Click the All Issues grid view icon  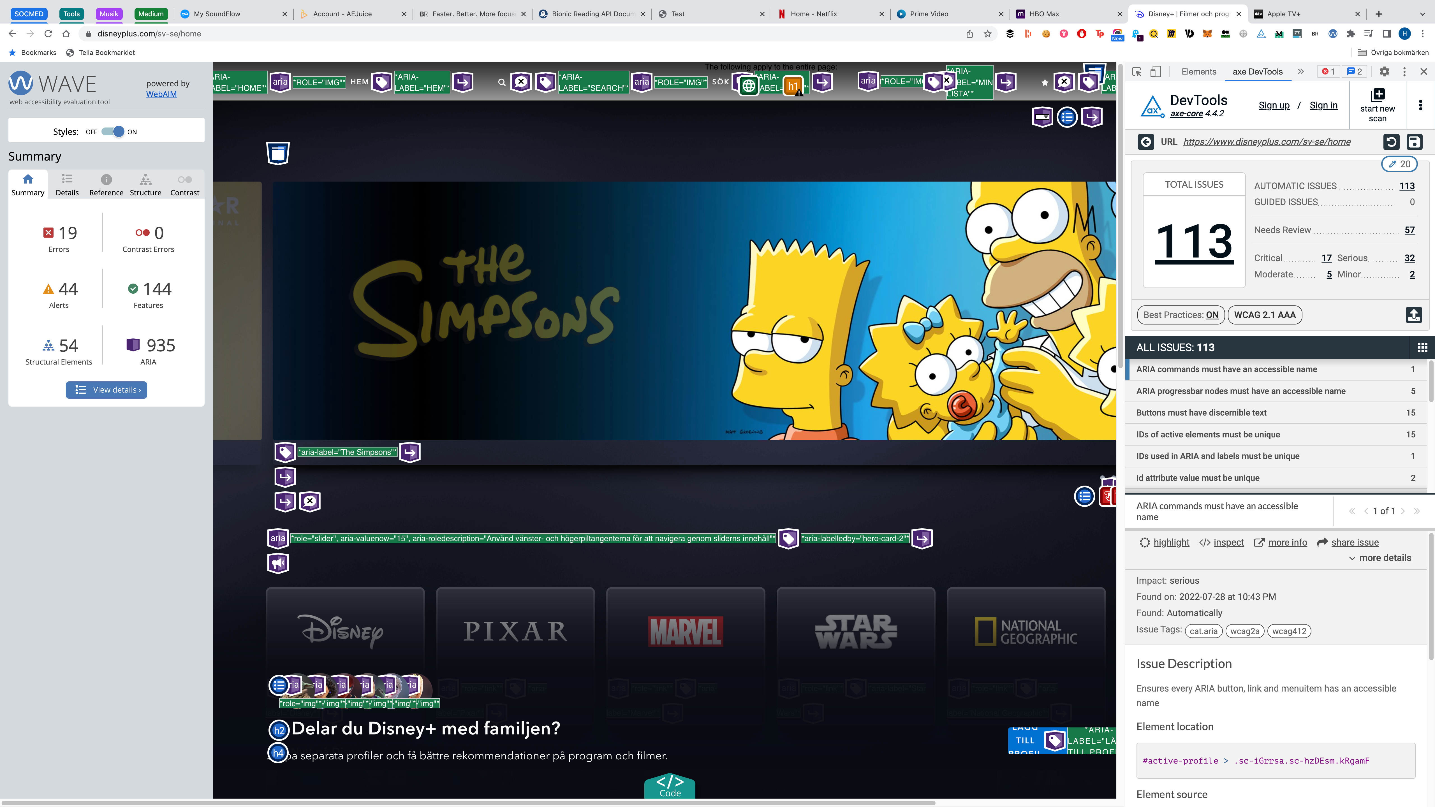[x=1422, y=347]
